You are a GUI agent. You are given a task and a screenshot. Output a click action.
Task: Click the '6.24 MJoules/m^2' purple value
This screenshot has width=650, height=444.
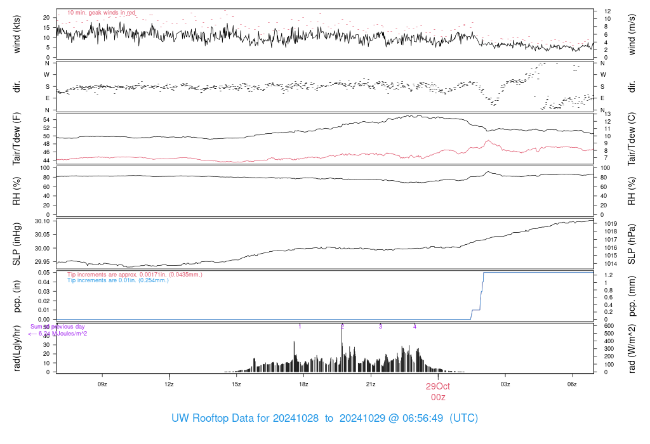click(x=63, y=334)
